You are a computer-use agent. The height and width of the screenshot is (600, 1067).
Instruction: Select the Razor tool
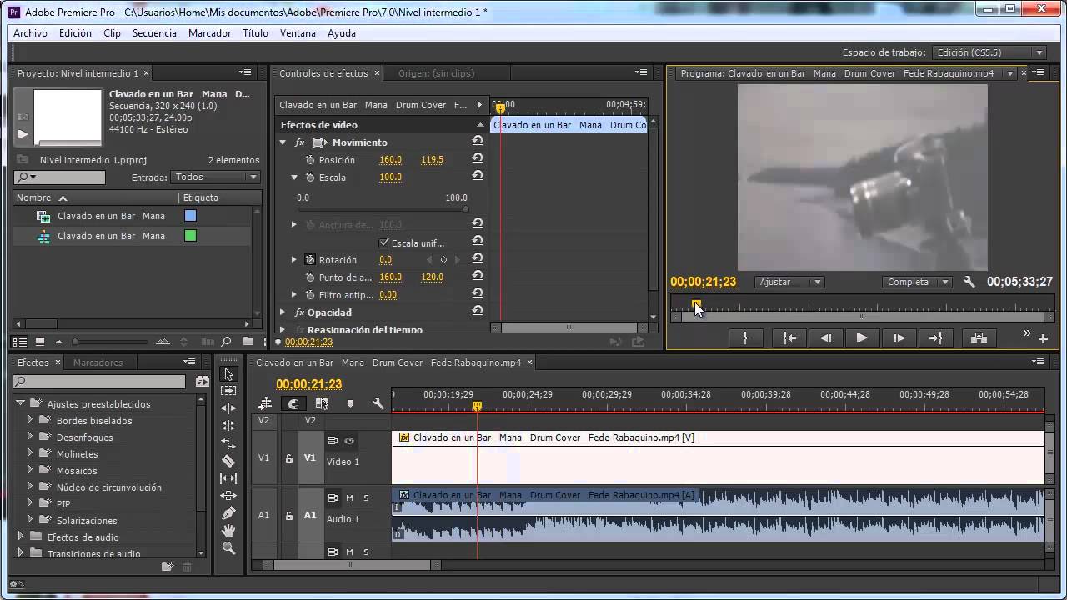(x=228, y=461)
